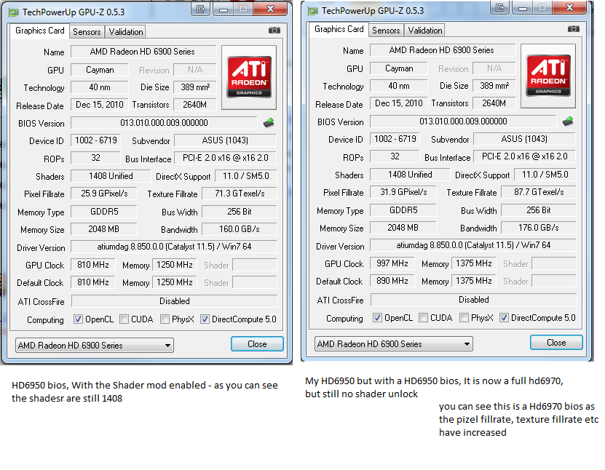Click the title bar extra button in left window
The width and height of the screenshot is (605, 470).
pyautogui.click(x=201, y=9)
